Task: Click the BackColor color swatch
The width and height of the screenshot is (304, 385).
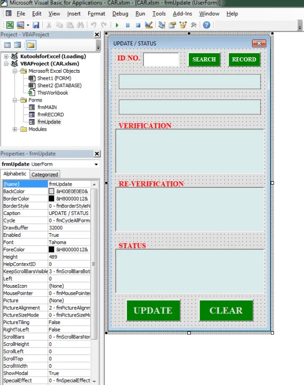Action: pyautogui.click(x=51, y=191)
